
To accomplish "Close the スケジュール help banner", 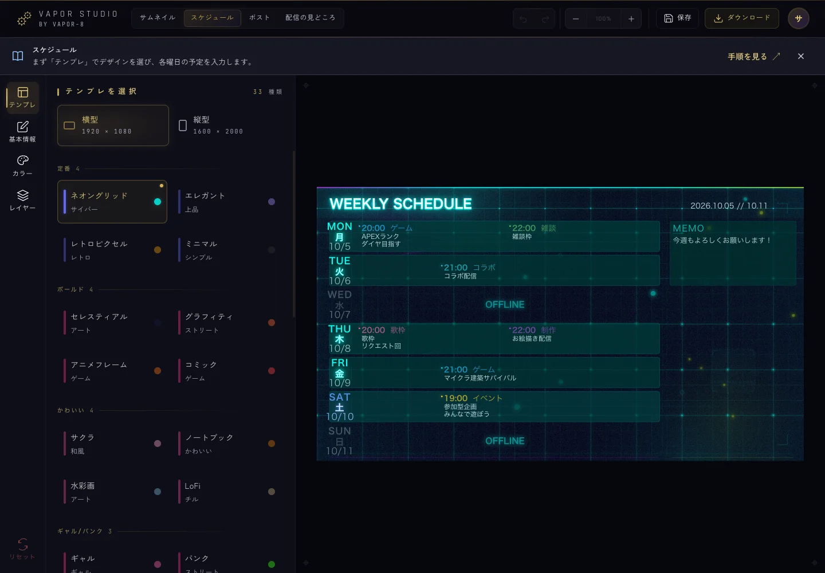I will [x=801, y=56].
